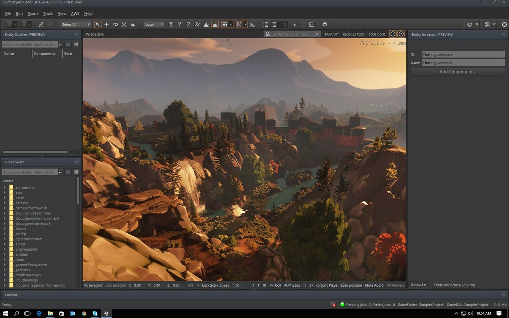Click in the Entity Outliner search filter field
Image resolution: width=509 pixels, height=318 pixels.
30,44
